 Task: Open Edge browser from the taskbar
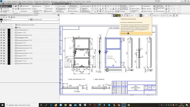(51, 105)
